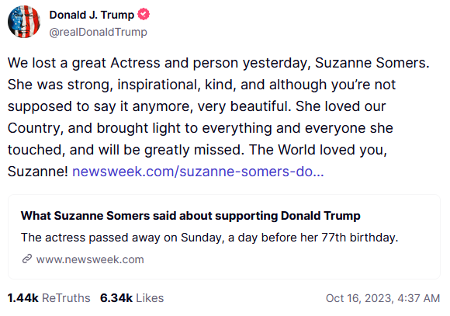The width and height of the screenshot is (450, 316).
Task: Open the Donald J. Trump display name
Action: [x=92, y=15]
